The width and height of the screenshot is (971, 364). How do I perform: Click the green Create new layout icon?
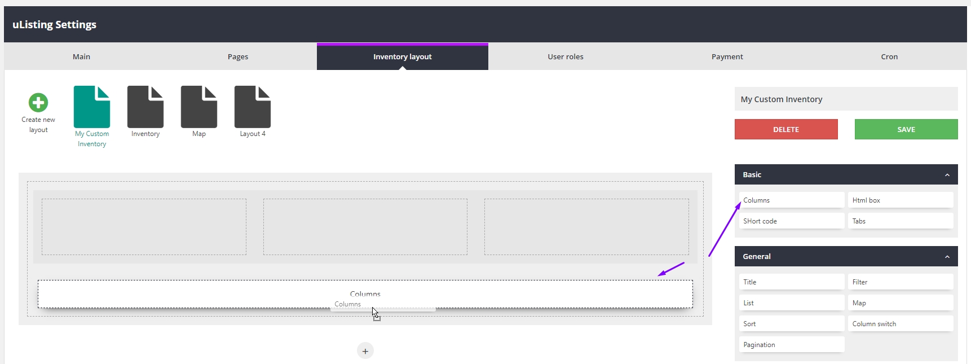click(x=38, y=103)
